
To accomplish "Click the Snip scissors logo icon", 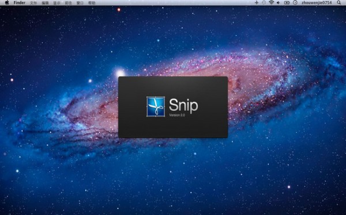I will click(x=156, y=106).
